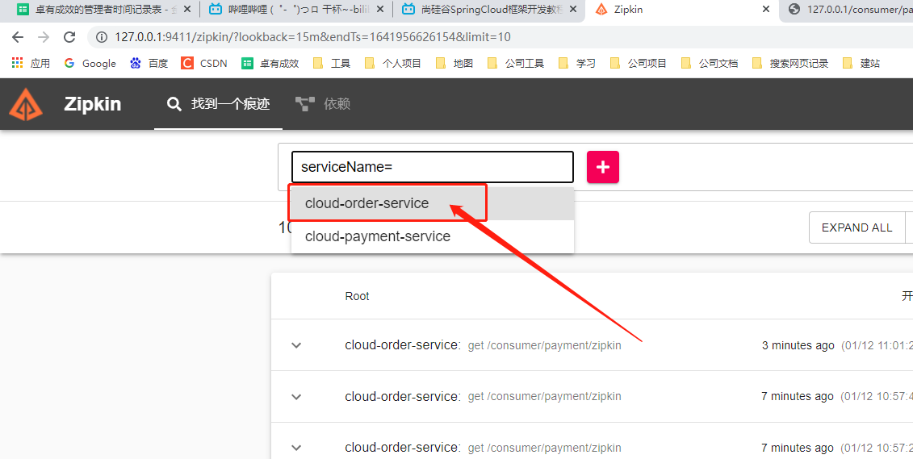Click the pink plus add-criteria button
913x459 pixels.
click(x=603, y=167)
